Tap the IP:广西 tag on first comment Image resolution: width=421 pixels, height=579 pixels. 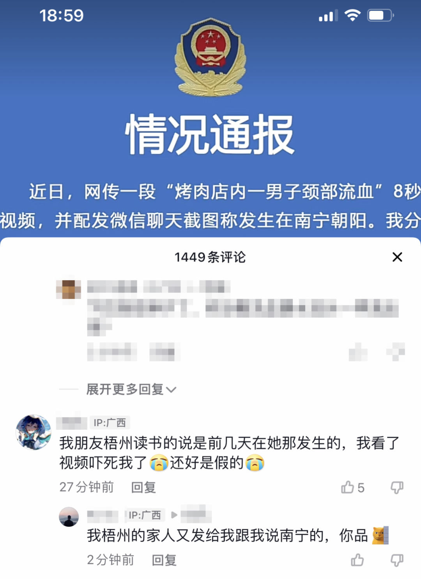[x=110, y=422]
